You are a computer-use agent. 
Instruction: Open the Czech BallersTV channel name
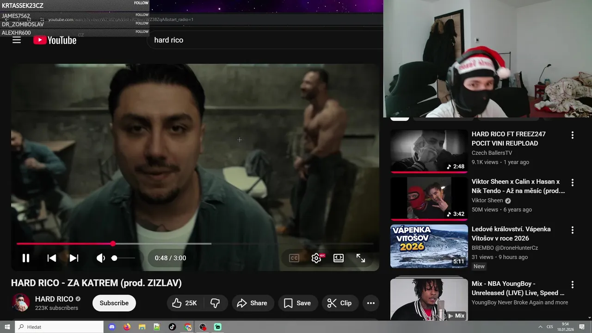pos(492,153)
